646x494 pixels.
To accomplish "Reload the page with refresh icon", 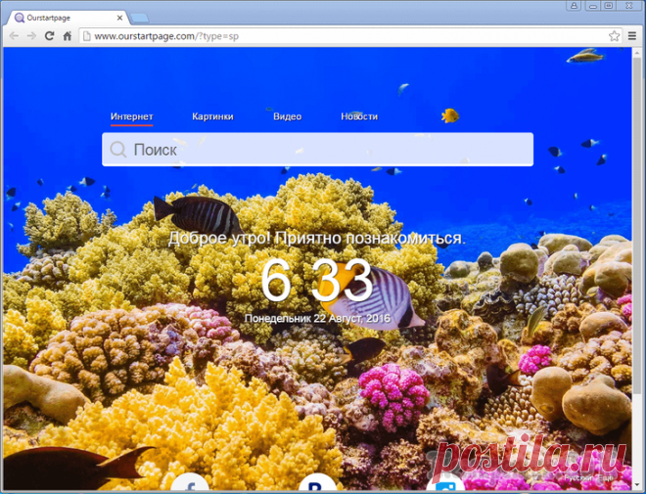I will [x=50, y=36].
